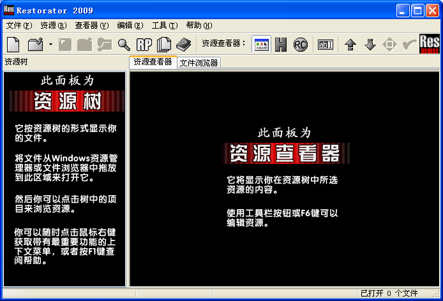Click the status bar resize grip
This screenshot has width=443, height=301.
pos(436,294)
